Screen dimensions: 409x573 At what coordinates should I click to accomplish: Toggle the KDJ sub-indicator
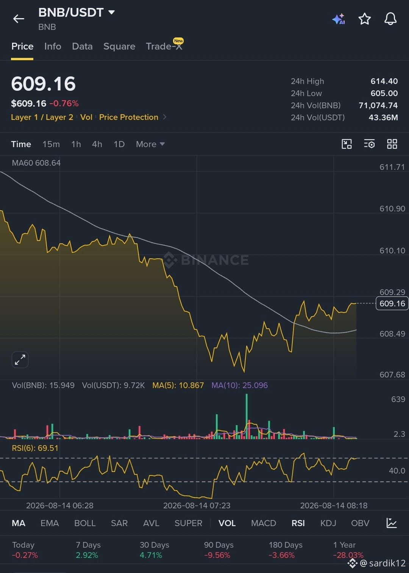click(x=328, y=523)
